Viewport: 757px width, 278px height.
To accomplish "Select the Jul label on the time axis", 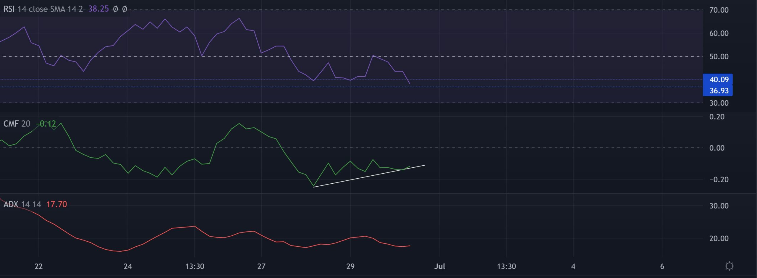I will 440,266.
